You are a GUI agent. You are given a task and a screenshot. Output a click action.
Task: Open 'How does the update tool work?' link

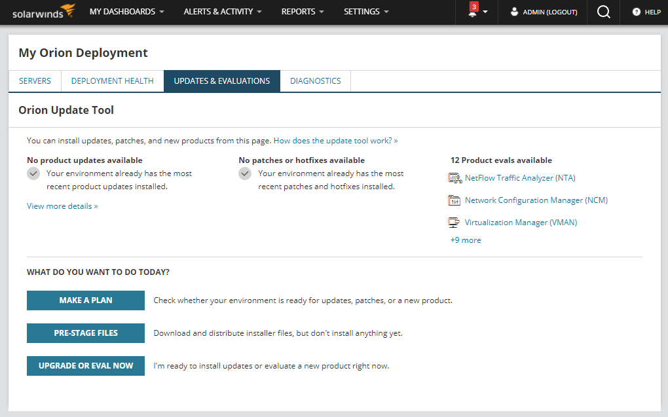(336, 141)
